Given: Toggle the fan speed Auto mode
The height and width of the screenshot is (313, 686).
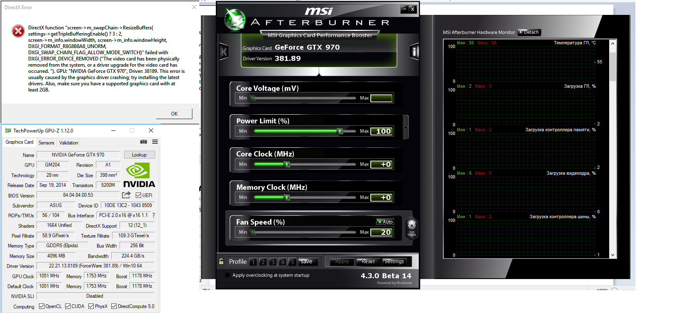Looking at the screenshot, I should tap(385, 222).
